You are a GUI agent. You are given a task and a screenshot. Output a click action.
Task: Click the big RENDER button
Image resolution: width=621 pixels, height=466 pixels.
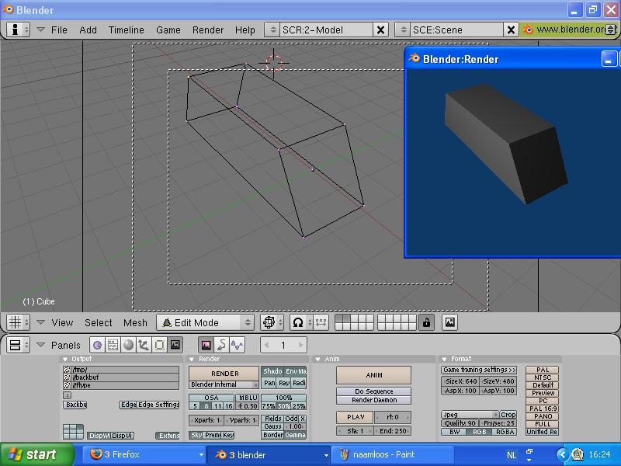224,374
